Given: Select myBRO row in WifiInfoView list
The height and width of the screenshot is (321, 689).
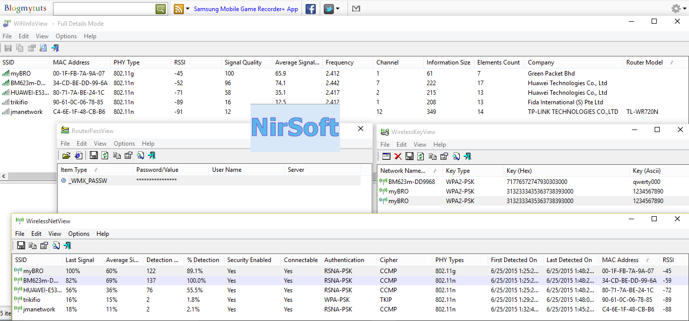Looking at the screenshot, I should click(x=343, y=74).
